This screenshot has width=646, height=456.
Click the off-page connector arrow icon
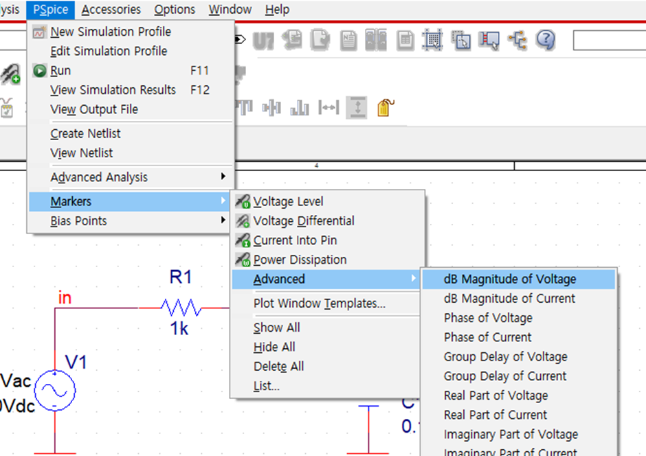coord(241,40)
